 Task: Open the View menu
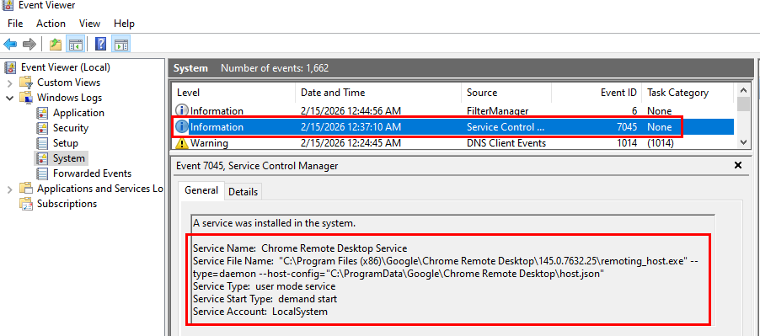[x=89, y=24]
